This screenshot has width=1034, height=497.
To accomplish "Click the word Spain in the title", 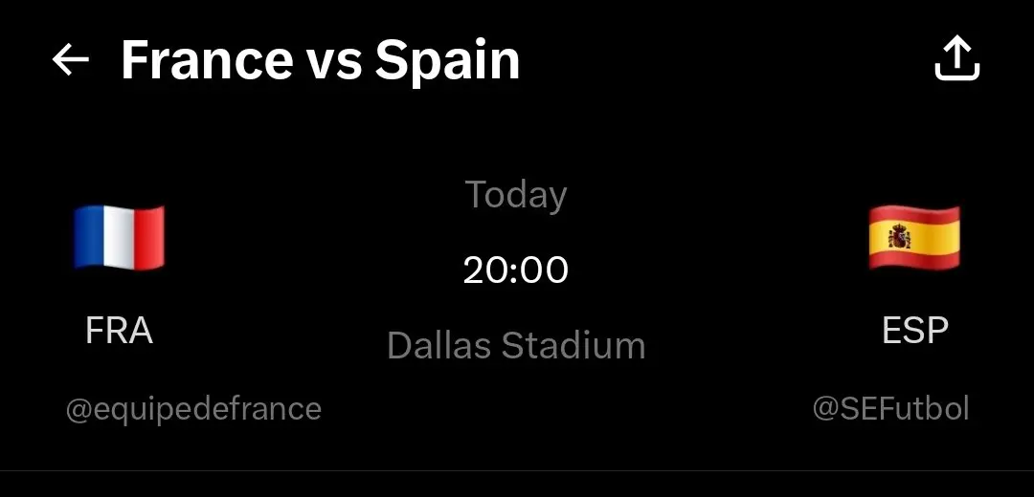I will click(448, 61).
